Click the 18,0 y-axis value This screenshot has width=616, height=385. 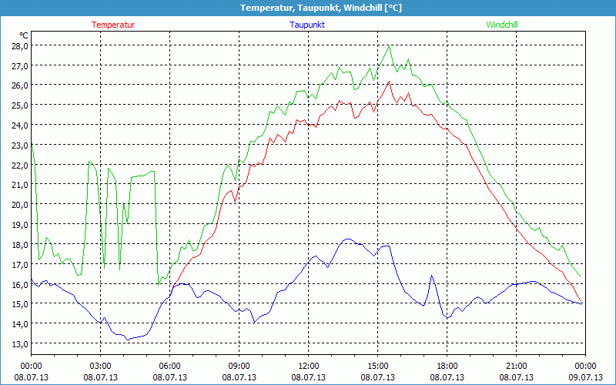click(x=21, y=245)
